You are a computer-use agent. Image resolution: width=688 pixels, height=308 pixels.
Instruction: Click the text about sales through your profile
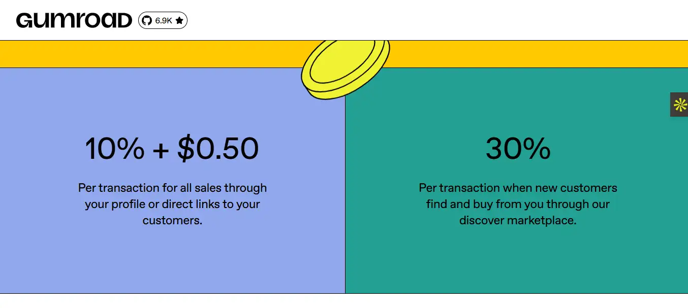(x=172, y=204)
